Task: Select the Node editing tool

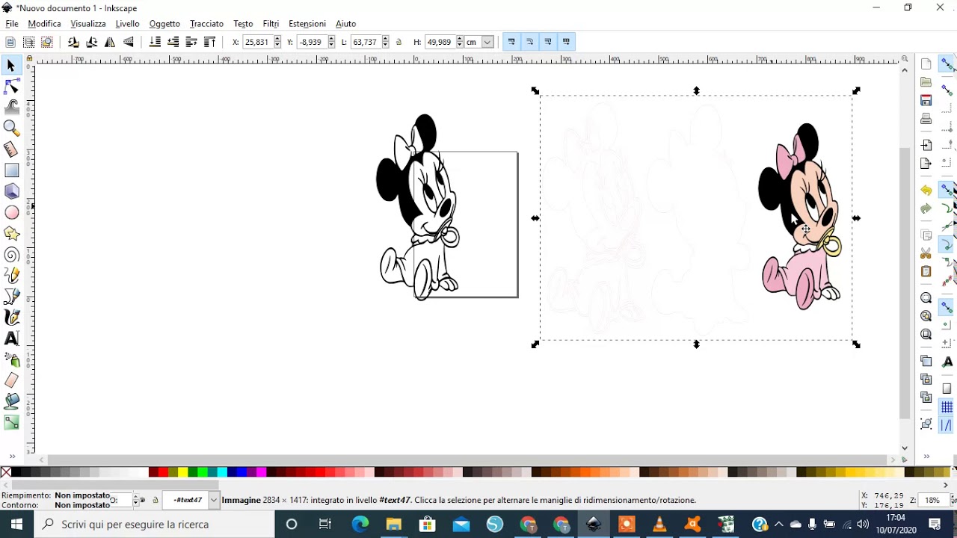Action: coord(11,87)
